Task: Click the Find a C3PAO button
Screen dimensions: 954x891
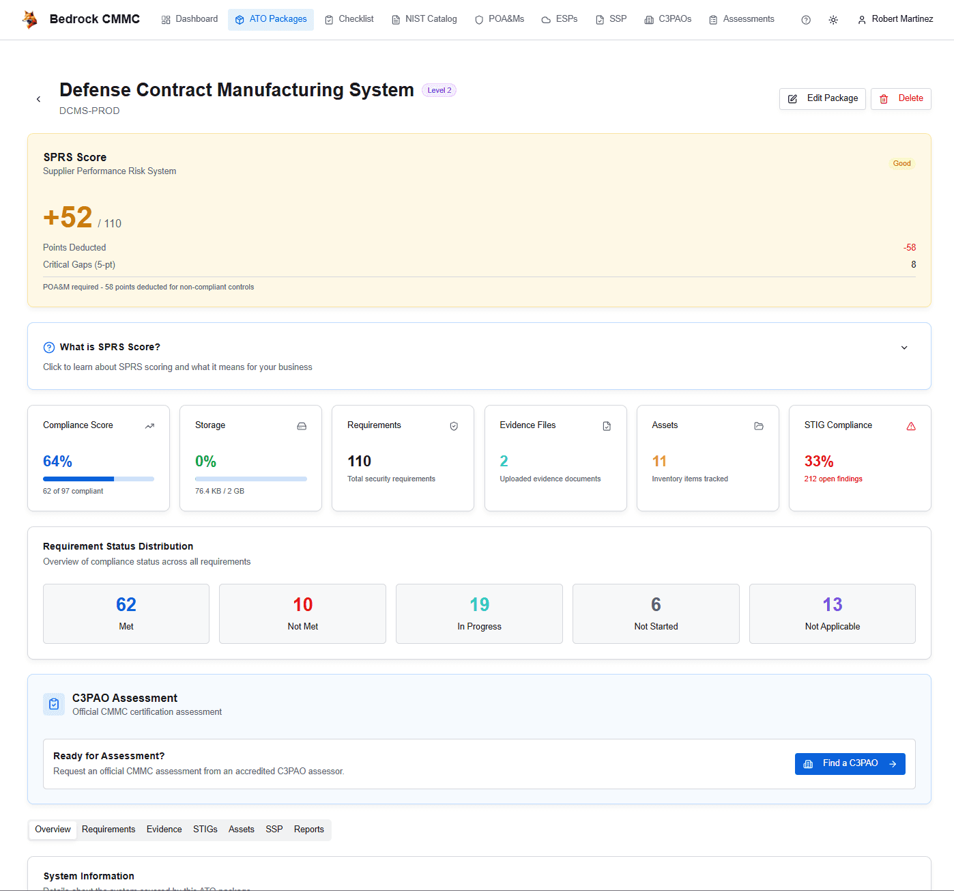Action: click(850, 763)
